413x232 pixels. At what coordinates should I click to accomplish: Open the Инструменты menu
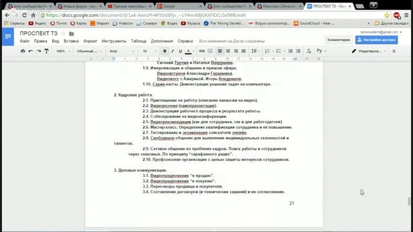pyautogui.click(x=114, y=41)
